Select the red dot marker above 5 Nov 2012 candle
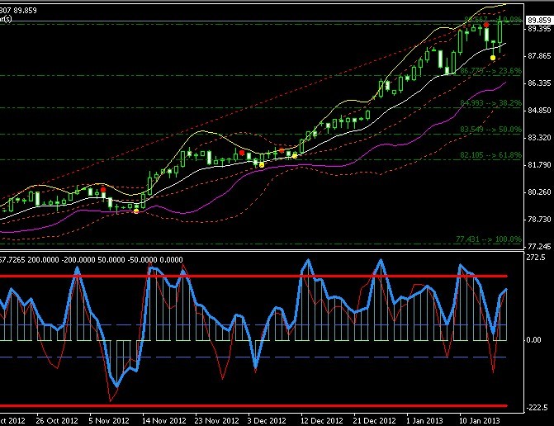Viewport: 554px width, 426px height. [x=103, y=190]
